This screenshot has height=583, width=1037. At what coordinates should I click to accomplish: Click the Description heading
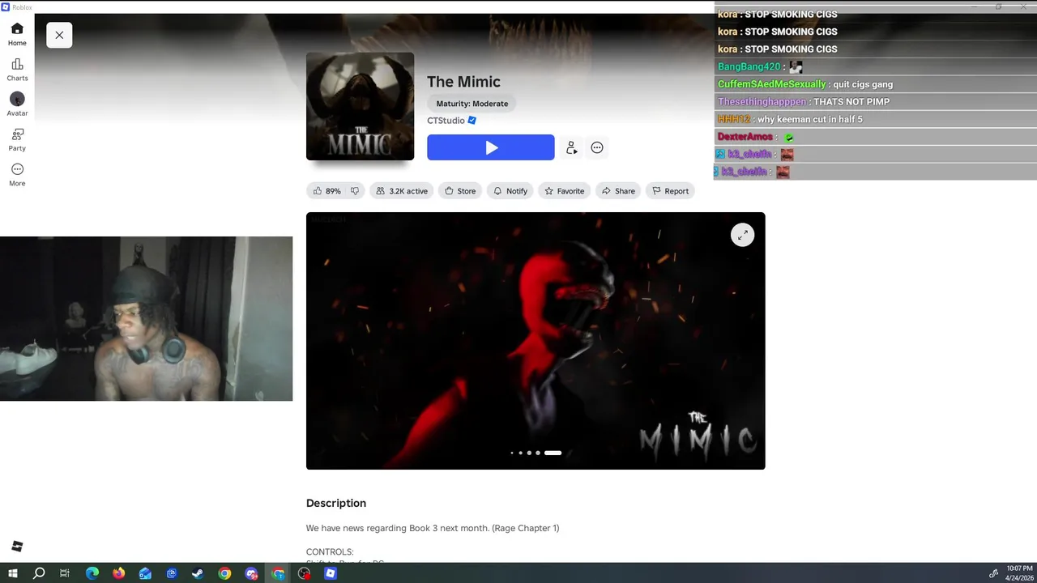(336, 503)
